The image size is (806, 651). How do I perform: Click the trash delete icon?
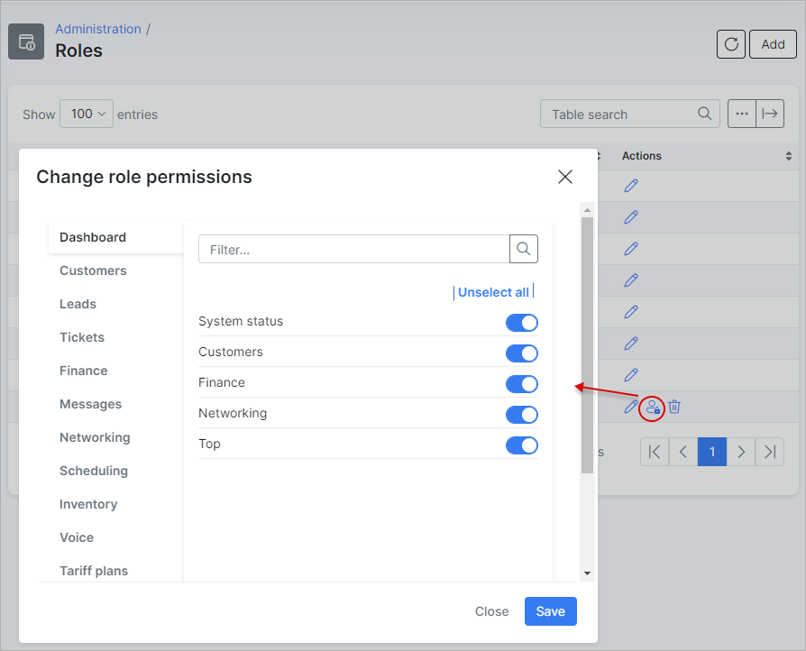[674, 407]
